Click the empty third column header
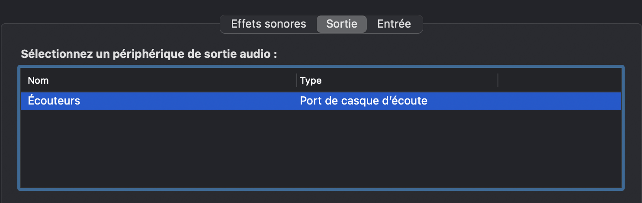The width and height of the screenshot is (642, 203). click(559, 80)
